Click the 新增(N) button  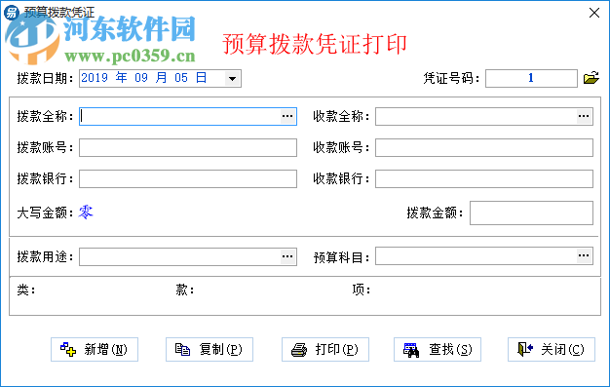(95, 349)
